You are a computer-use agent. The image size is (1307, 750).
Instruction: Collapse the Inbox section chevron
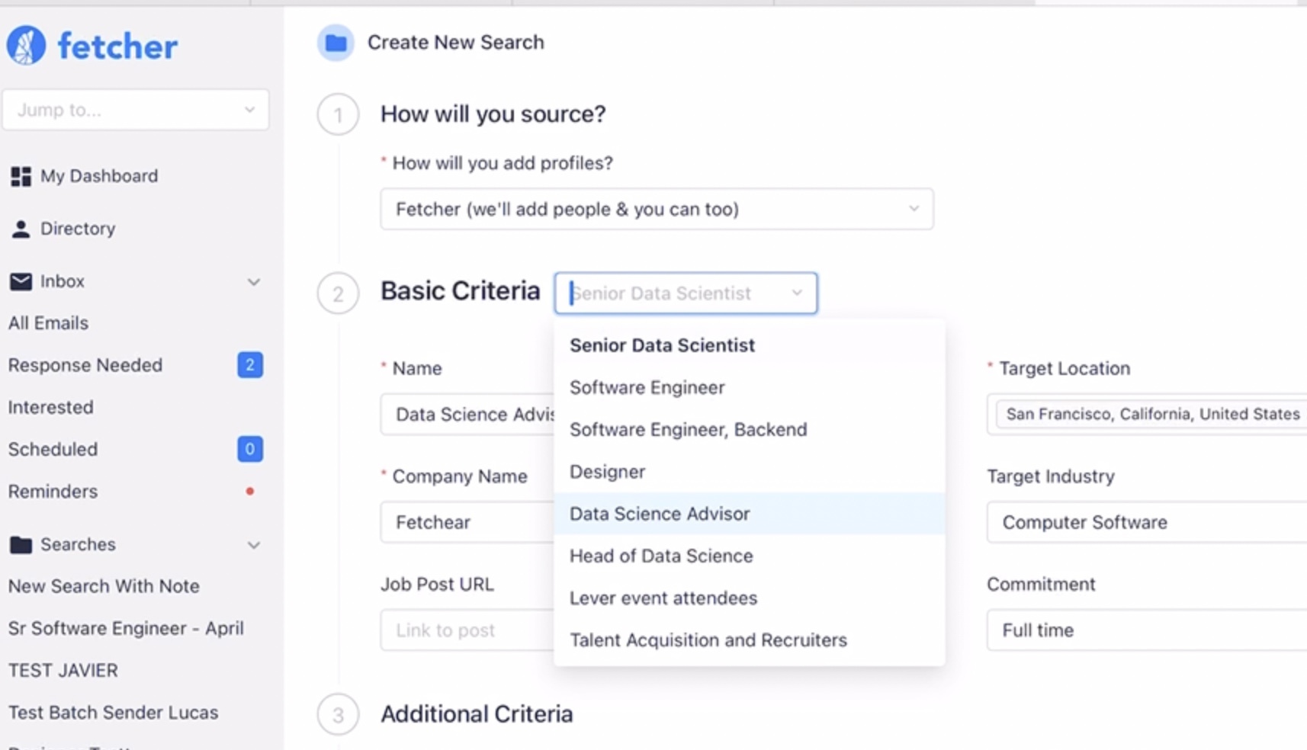254,282
